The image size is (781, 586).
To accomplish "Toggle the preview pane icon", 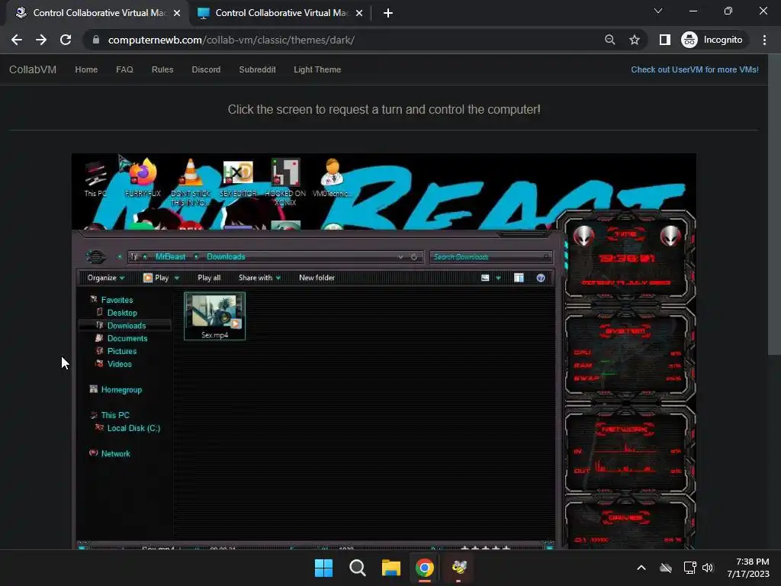I will [x=519, y=278].
